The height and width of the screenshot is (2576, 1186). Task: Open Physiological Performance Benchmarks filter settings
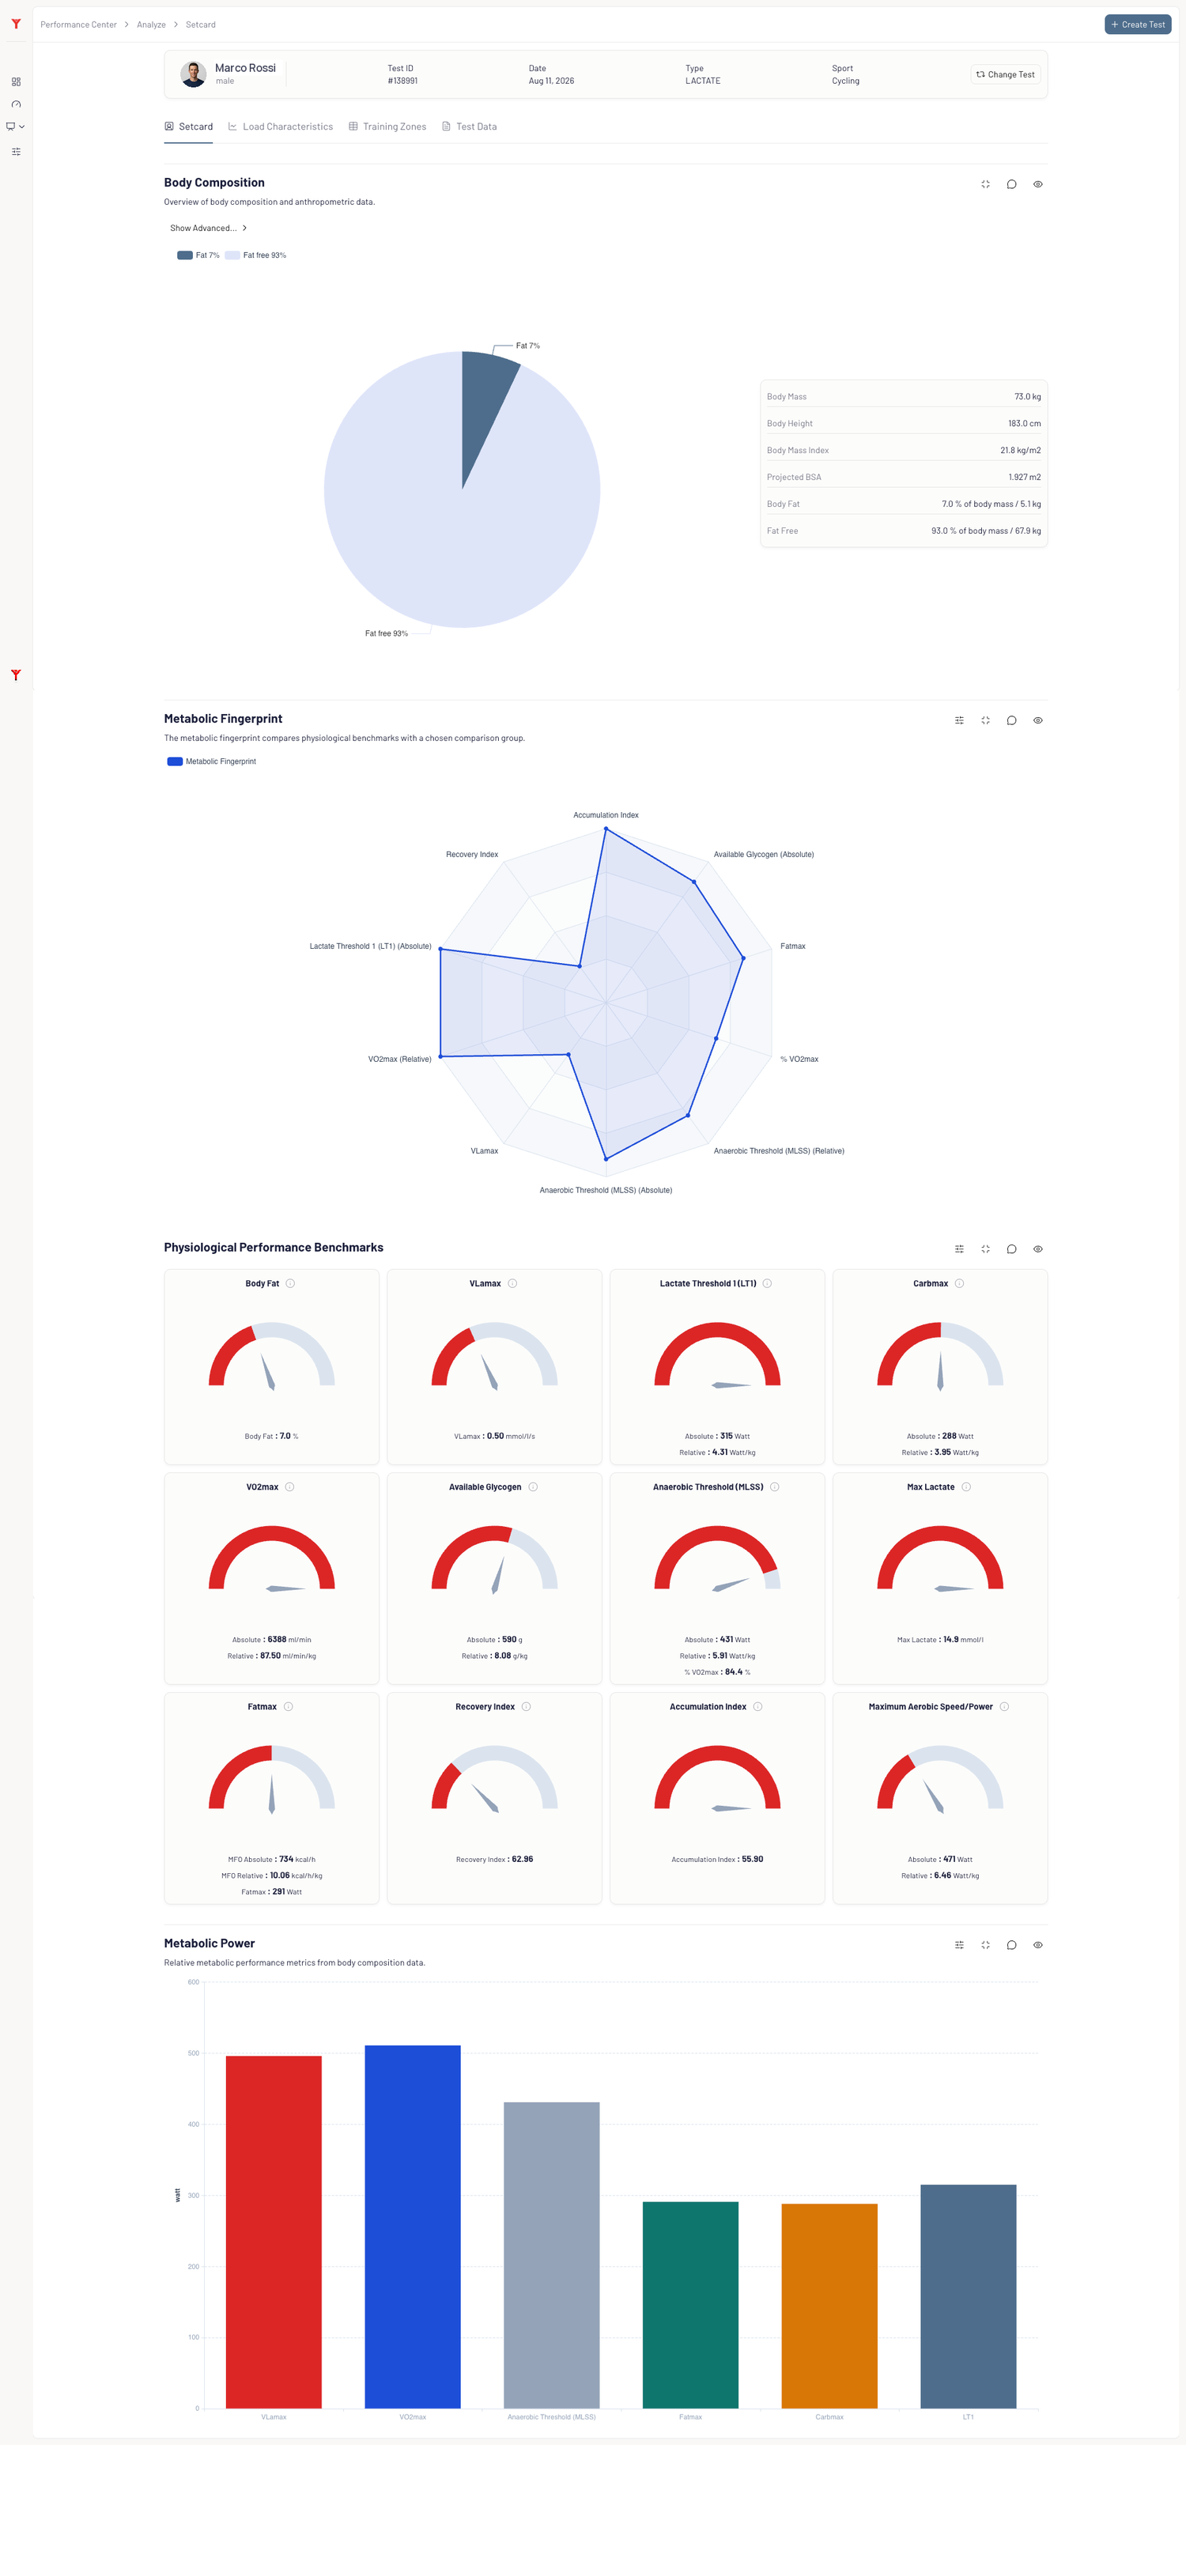click(959, 1249)
